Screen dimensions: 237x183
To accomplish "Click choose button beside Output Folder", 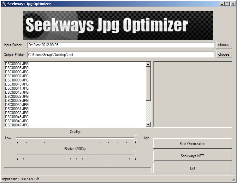I will (x=224, y=54).
